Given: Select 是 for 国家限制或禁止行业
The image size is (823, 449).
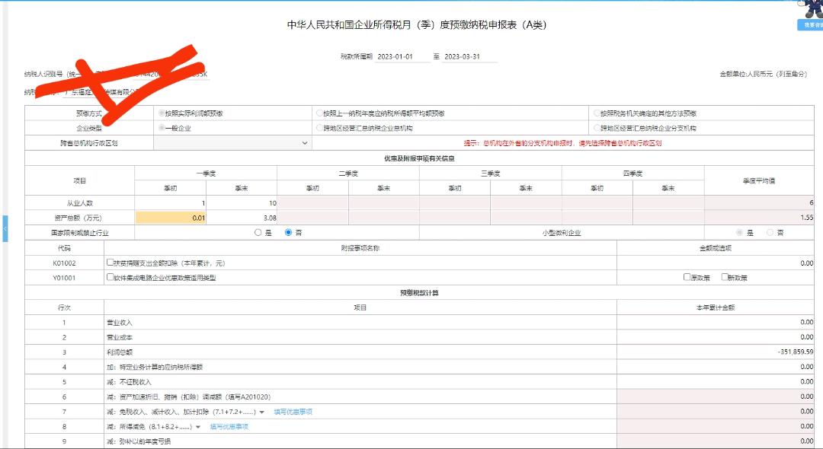Looking at the screenshot, I should pyautogui.click(x=258, y=233).
